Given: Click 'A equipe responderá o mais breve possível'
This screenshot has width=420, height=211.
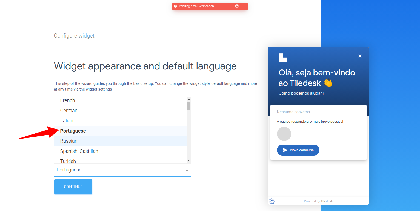Looking at the screenshot, I should [x=310, y=121].
